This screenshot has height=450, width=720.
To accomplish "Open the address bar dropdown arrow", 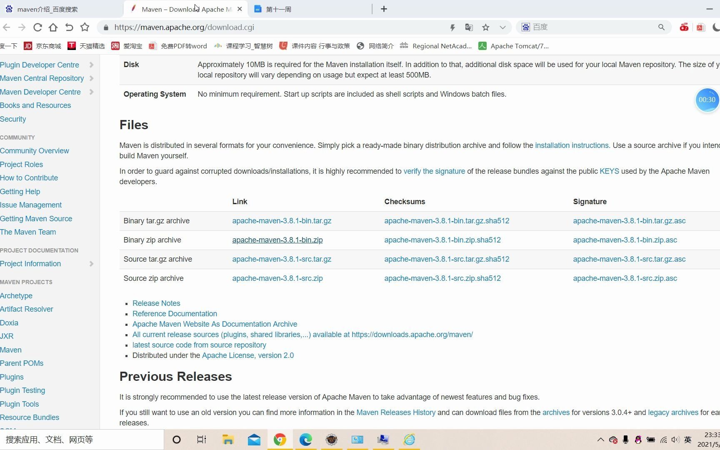I will pos(502,27).
